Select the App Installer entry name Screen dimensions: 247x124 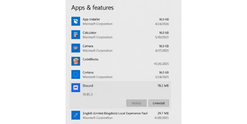91,19
